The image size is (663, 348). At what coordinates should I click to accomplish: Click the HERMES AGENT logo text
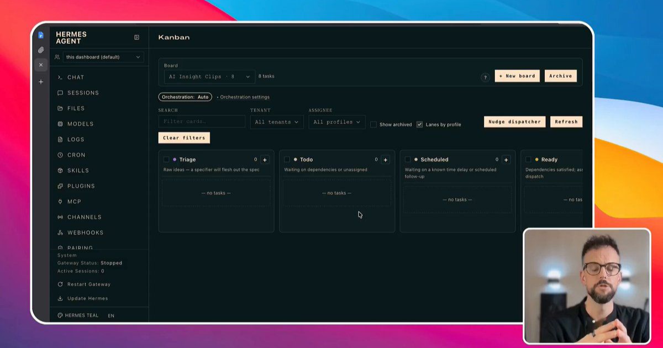coord(71,38)
